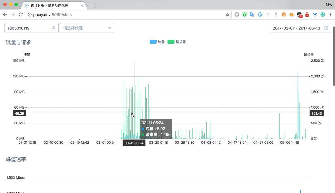Viewport: 335px width, 193px height.
Task: Open the green puzzle piece extension
Action: pos(323,14)
